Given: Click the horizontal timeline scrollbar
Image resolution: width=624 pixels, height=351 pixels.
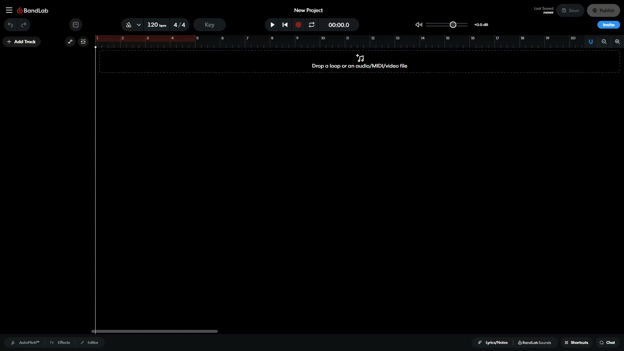Looking at the screenshot, I should pyautogui.click(x=154, y=331).
